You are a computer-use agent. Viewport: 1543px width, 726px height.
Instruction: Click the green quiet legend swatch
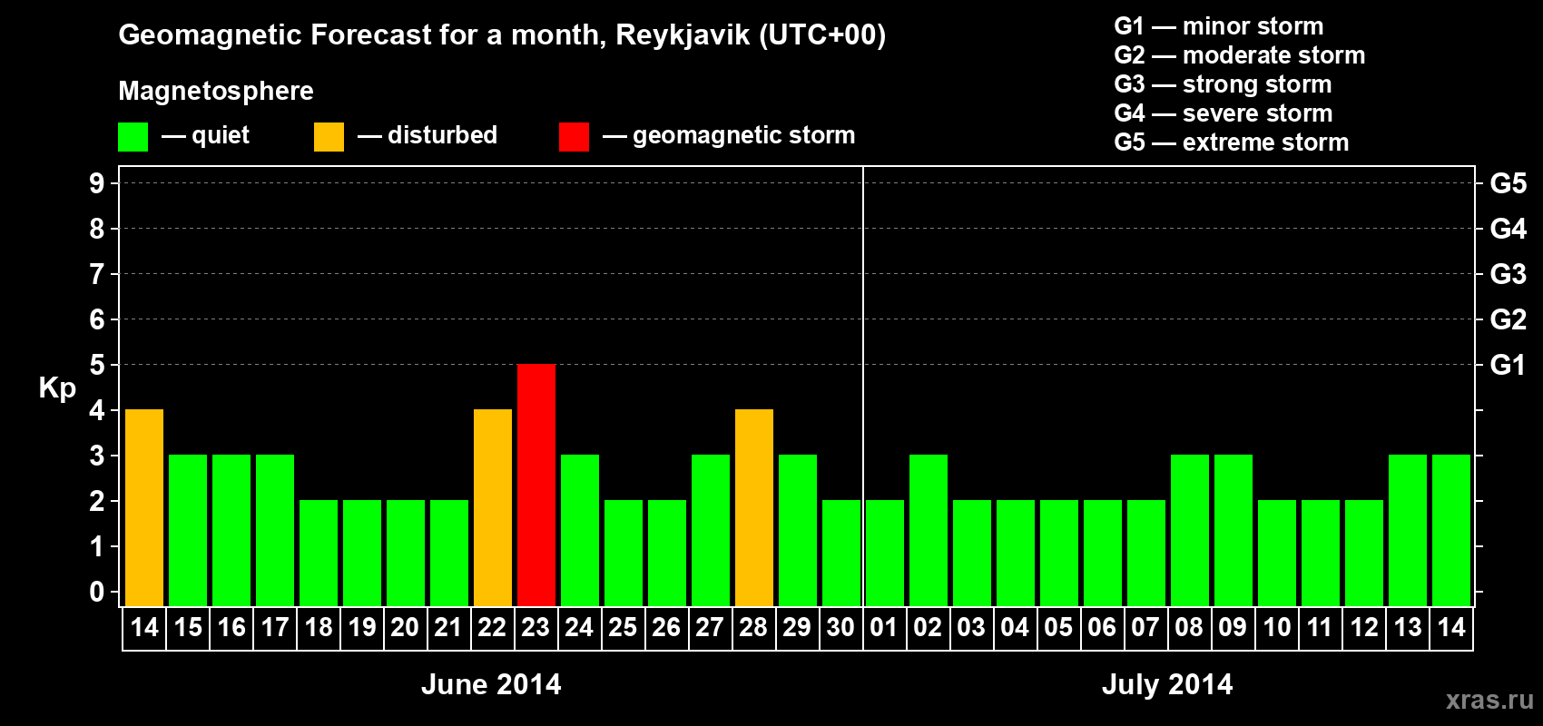(x=133, y=137)
